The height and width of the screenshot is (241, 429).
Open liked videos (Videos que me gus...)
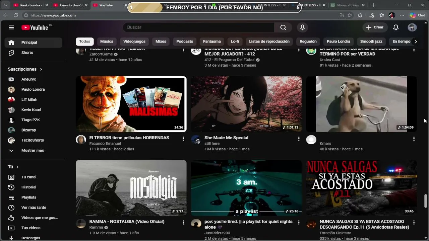point(33,218)
